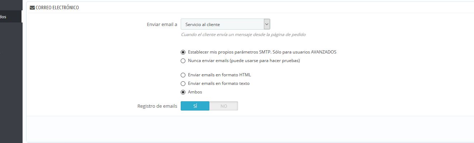Click the help text about página de pedido

pos(243,35)
